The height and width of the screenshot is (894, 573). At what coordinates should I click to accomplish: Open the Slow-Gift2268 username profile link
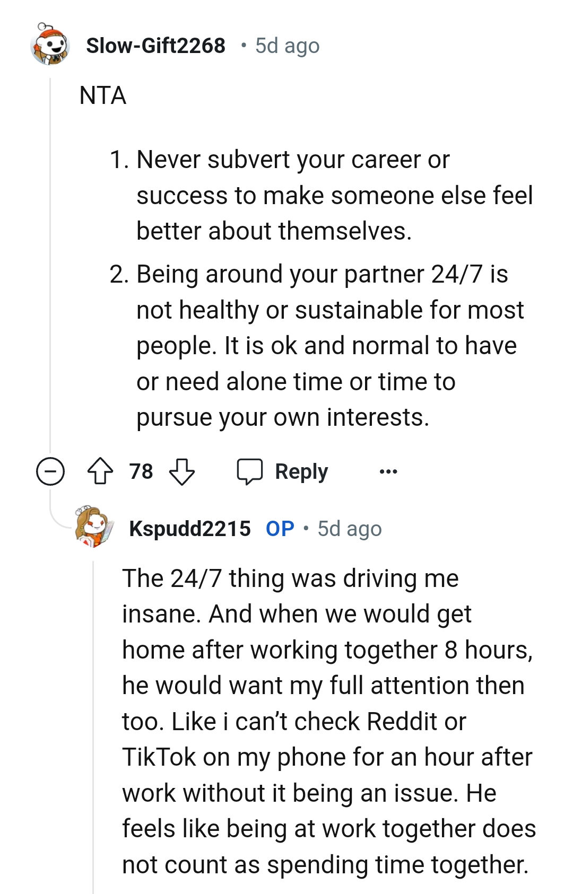(155, 46)
